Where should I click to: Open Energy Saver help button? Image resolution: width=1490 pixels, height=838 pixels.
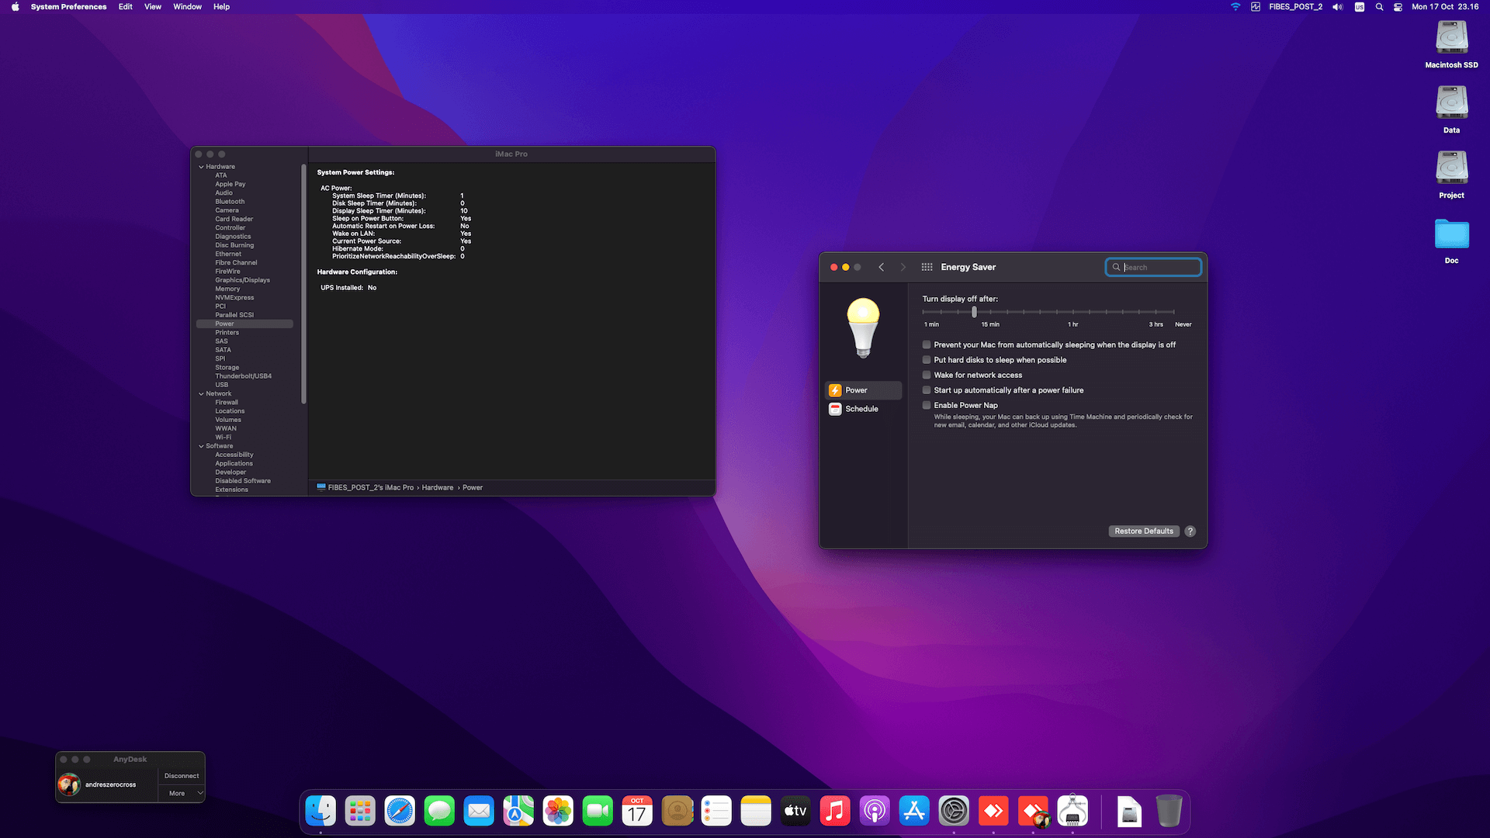tap(1190, 532)
